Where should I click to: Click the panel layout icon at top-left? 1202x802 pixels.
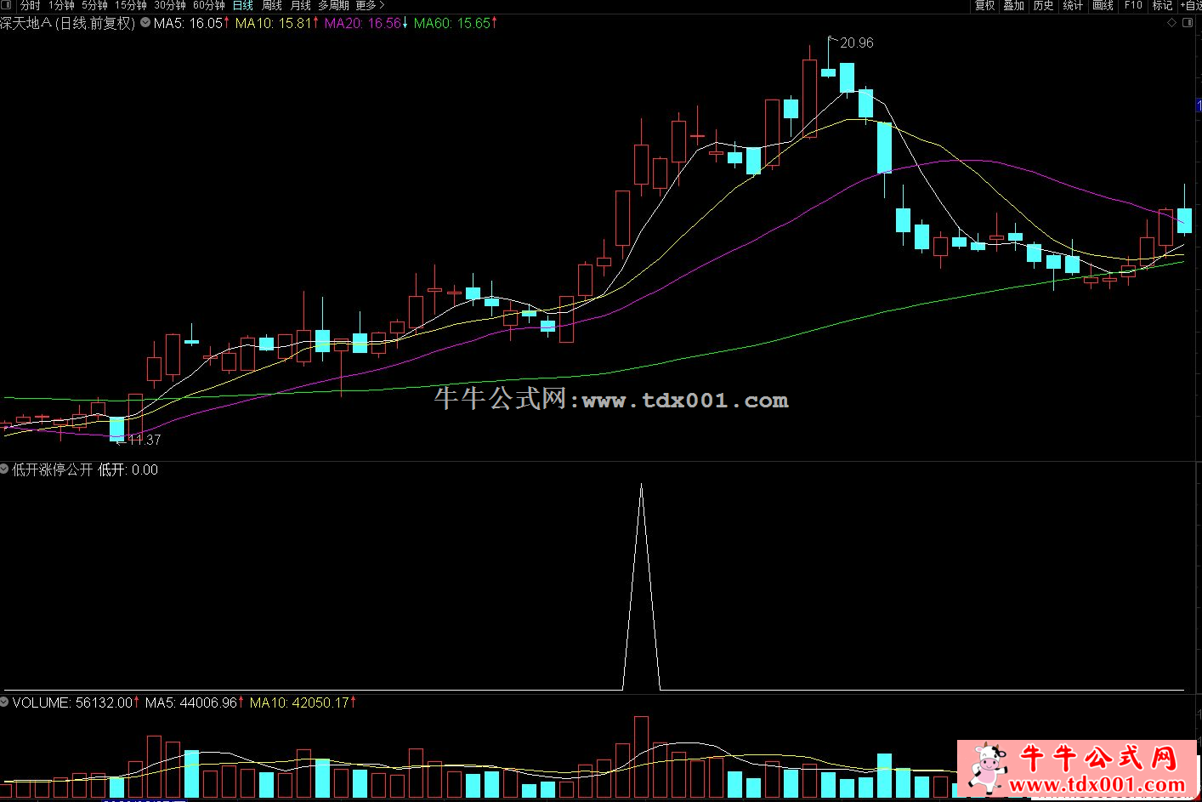[7, 5]
